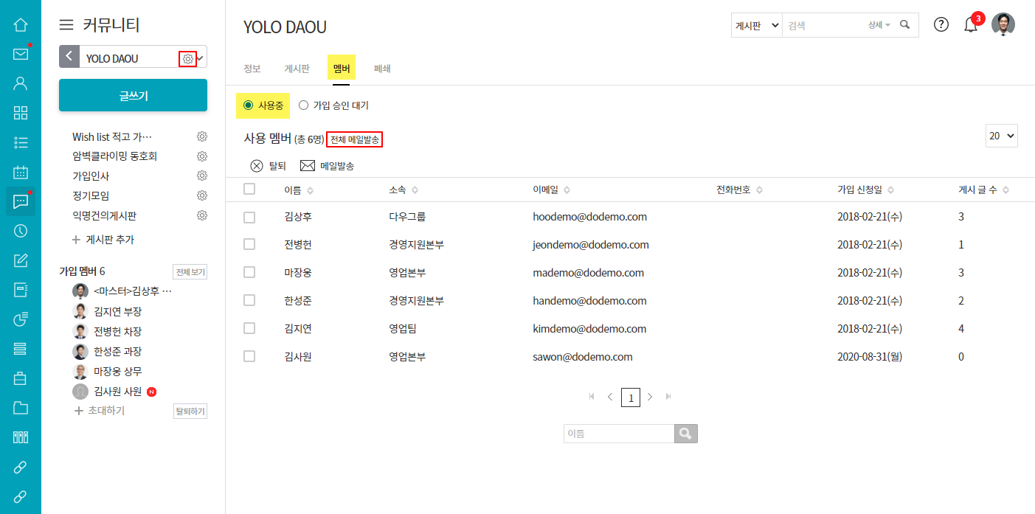The height and width of the screenshot is (514, 1035).
Task: Expand the 상세 advanced search options
Action: click(879, 25)
